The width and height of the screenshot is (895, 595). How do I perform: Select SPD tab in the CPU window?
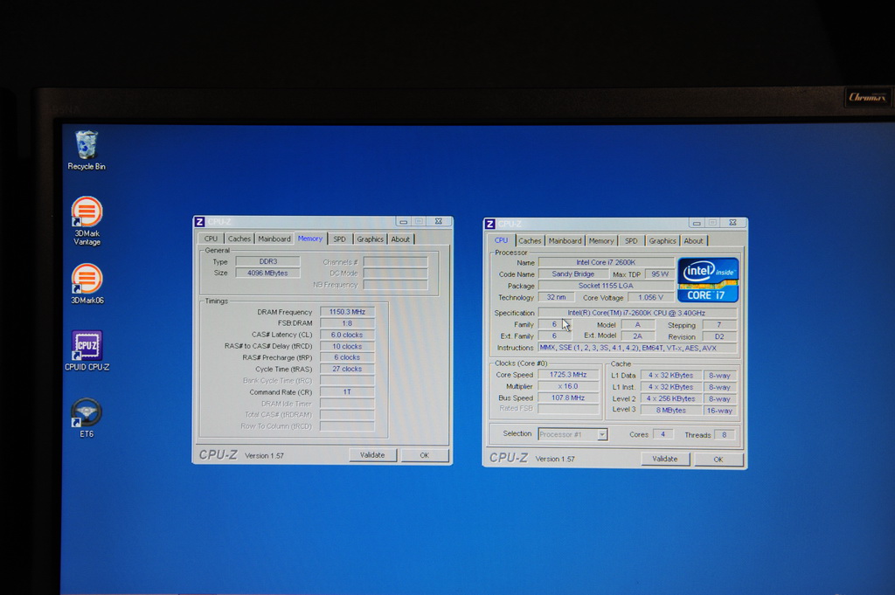631,241
